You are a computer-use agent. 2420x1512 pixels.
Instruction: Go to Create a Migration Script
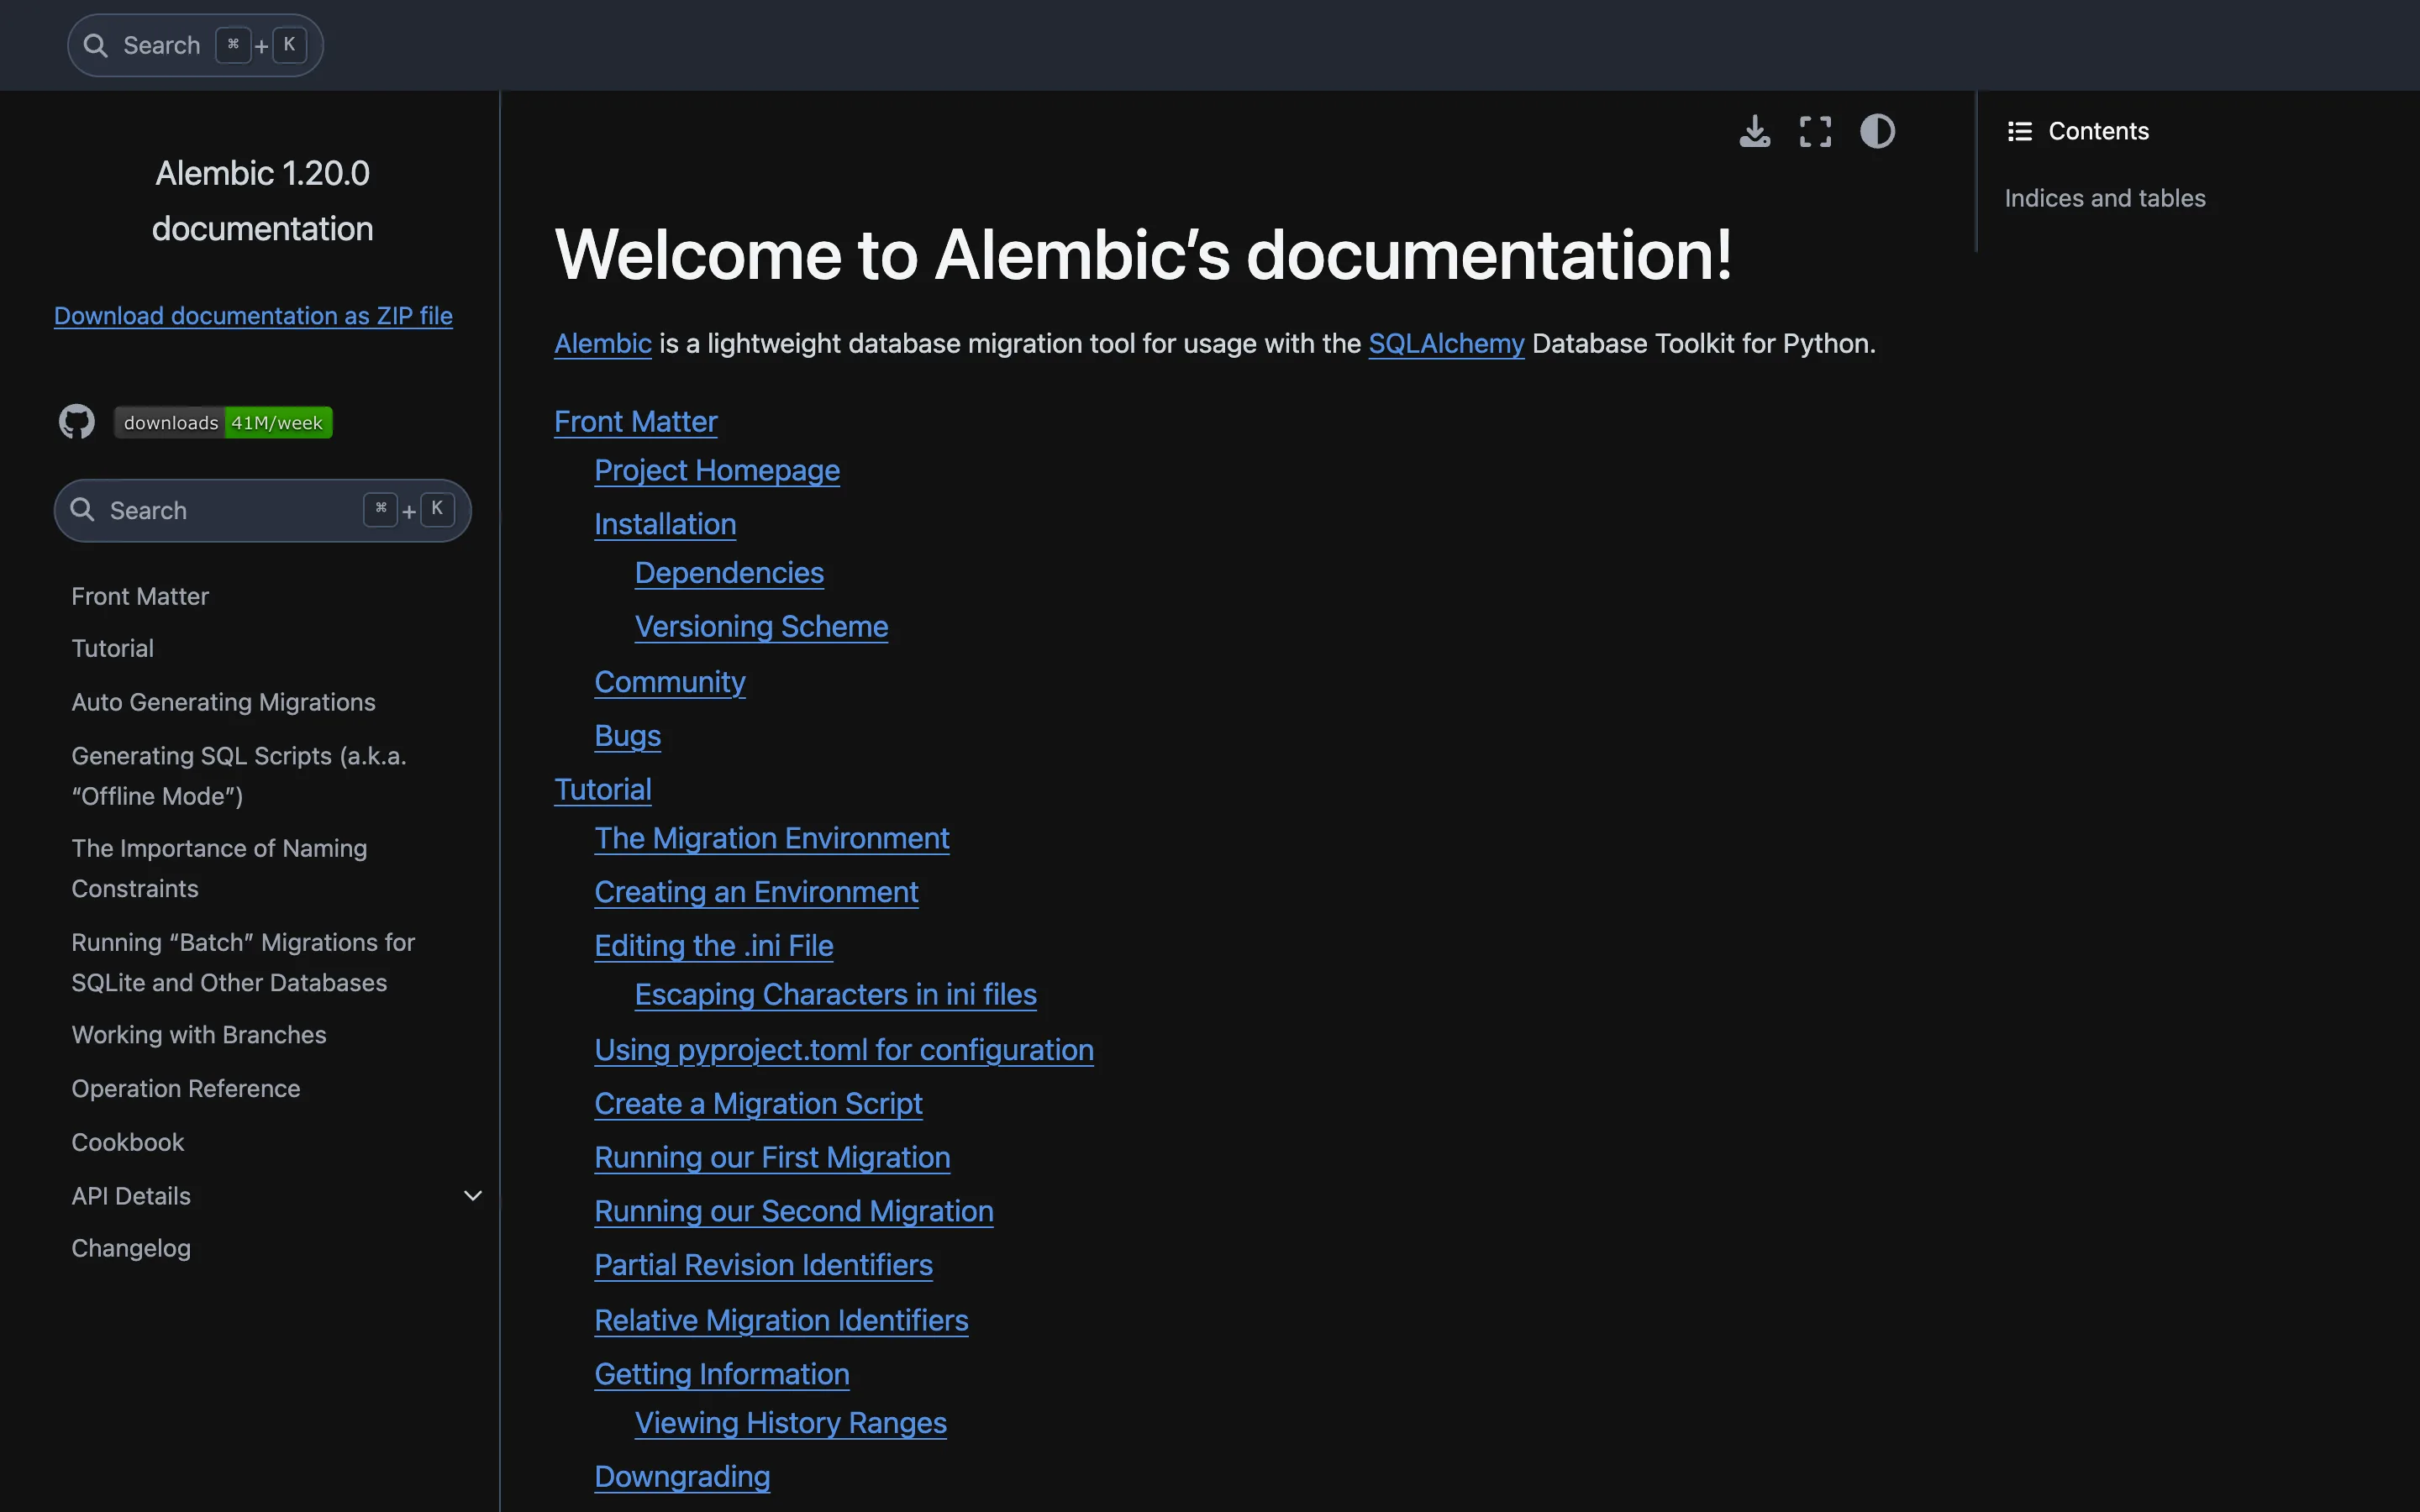(x=758, y=1103)
